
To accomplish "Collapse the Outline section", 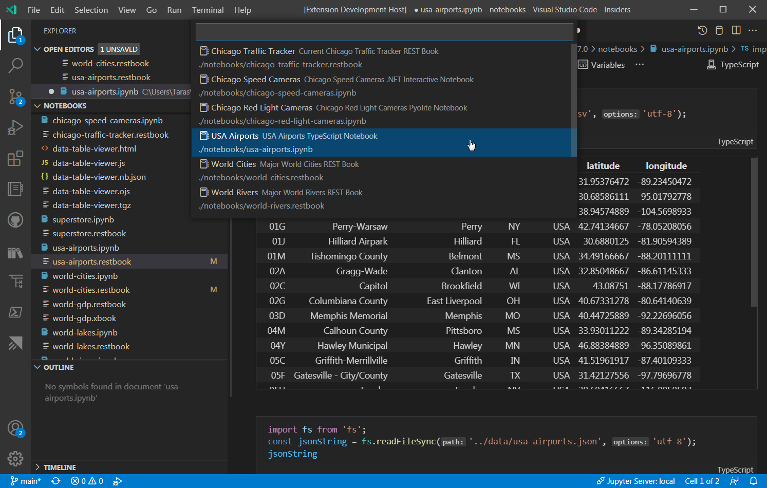I will (37, 367).
